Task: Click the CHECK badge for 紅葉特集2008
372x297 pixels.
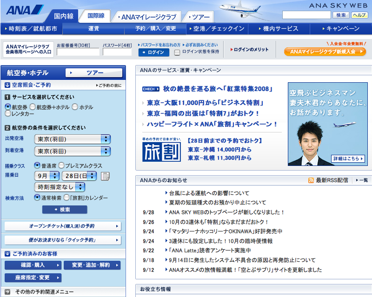Action: (151, 89)
